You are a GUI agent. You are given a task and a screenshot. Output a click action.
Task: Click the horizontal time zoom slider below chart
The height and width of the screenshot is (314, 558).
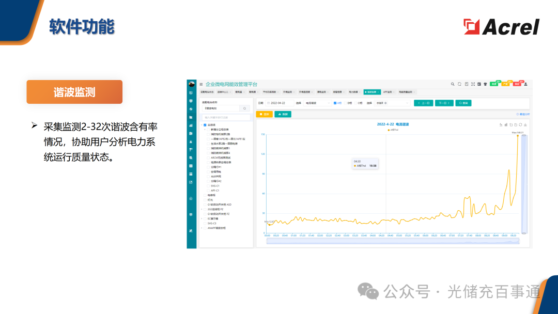coord(393,241)
